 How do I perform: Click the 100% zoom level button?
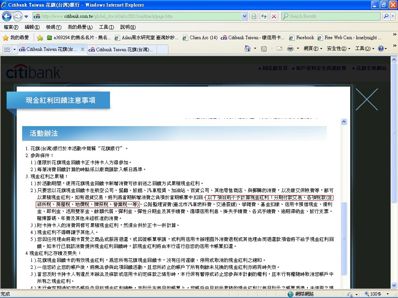[x=373, y=294]
